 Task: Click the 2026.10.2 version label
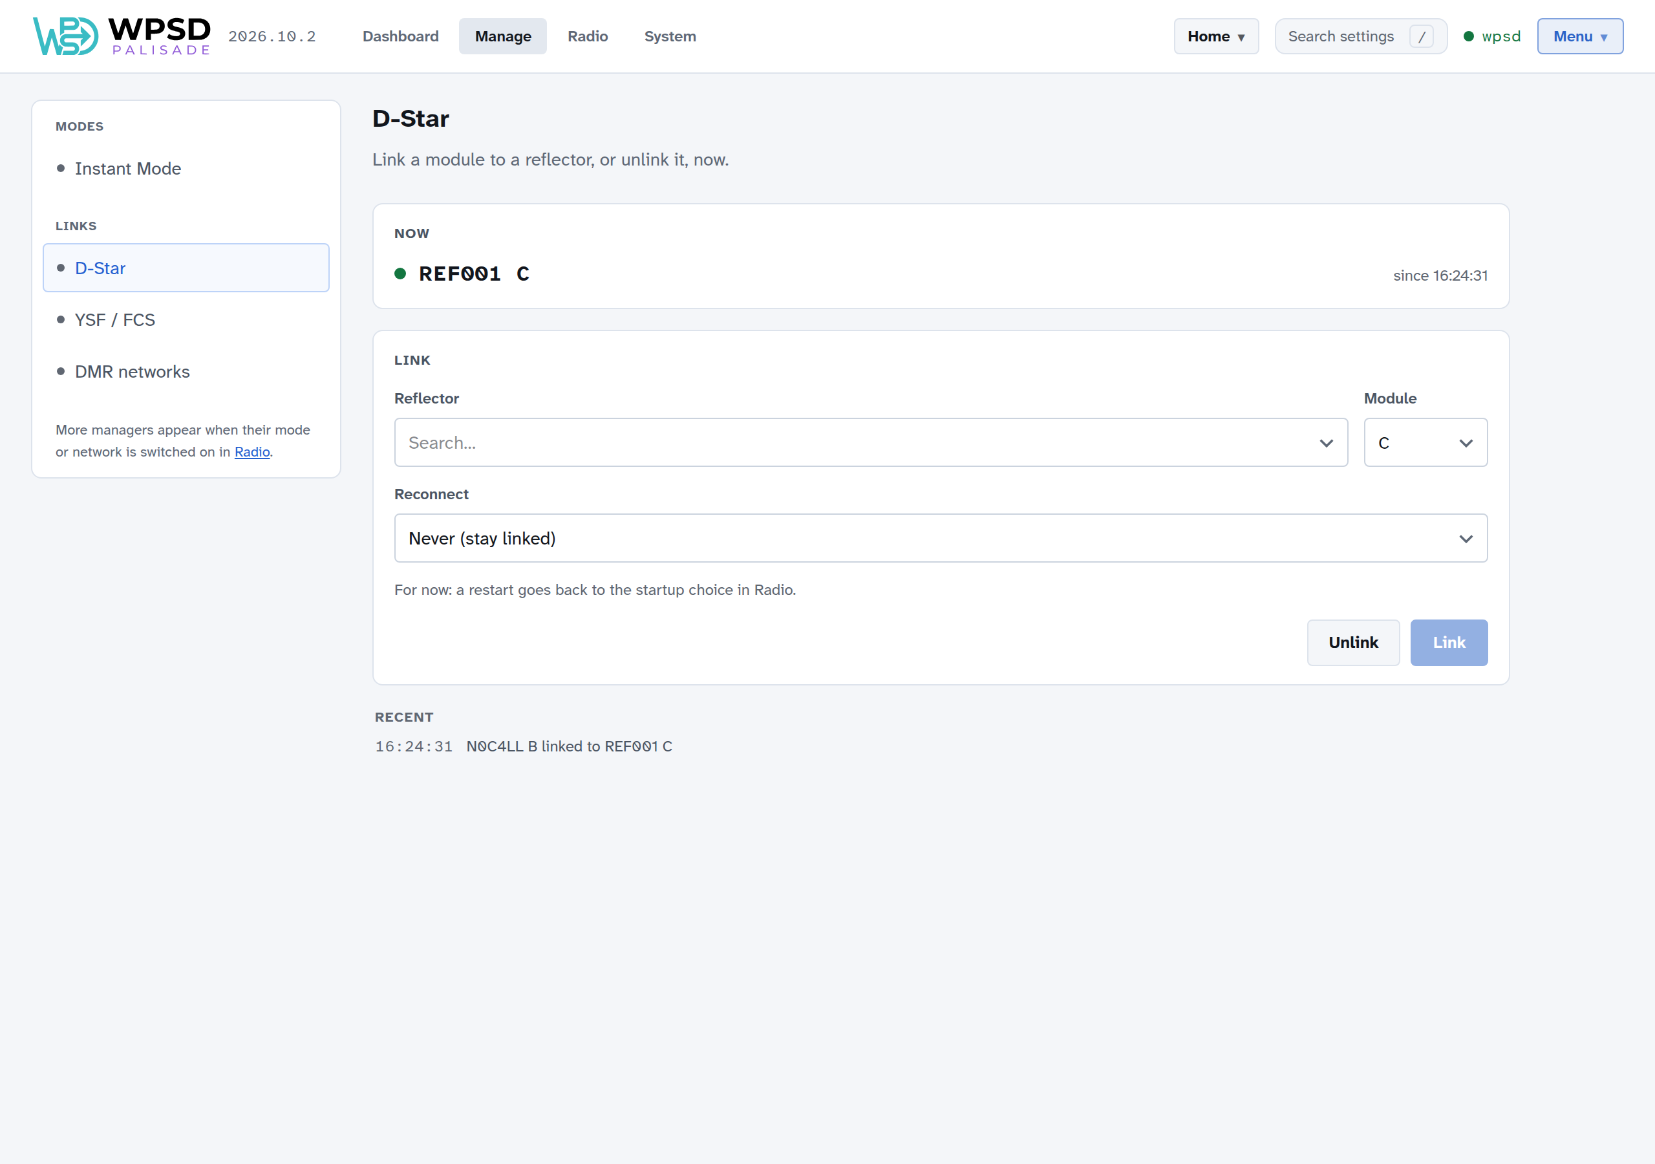[272, 36]
